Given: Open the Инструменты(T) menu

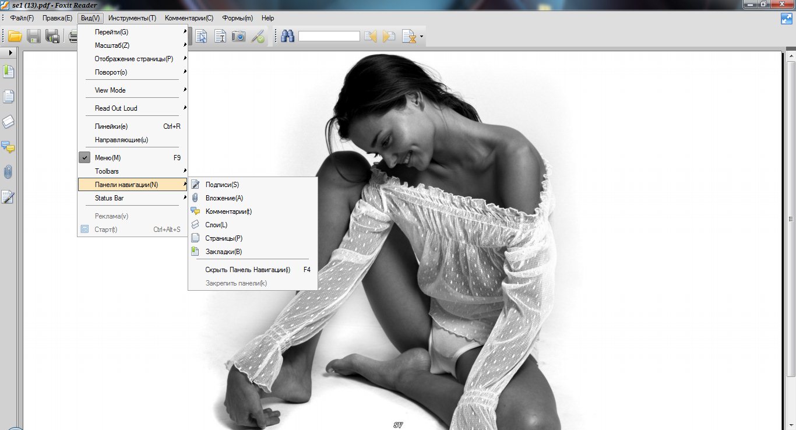Looking at the screenshot, I should point(132,18).
